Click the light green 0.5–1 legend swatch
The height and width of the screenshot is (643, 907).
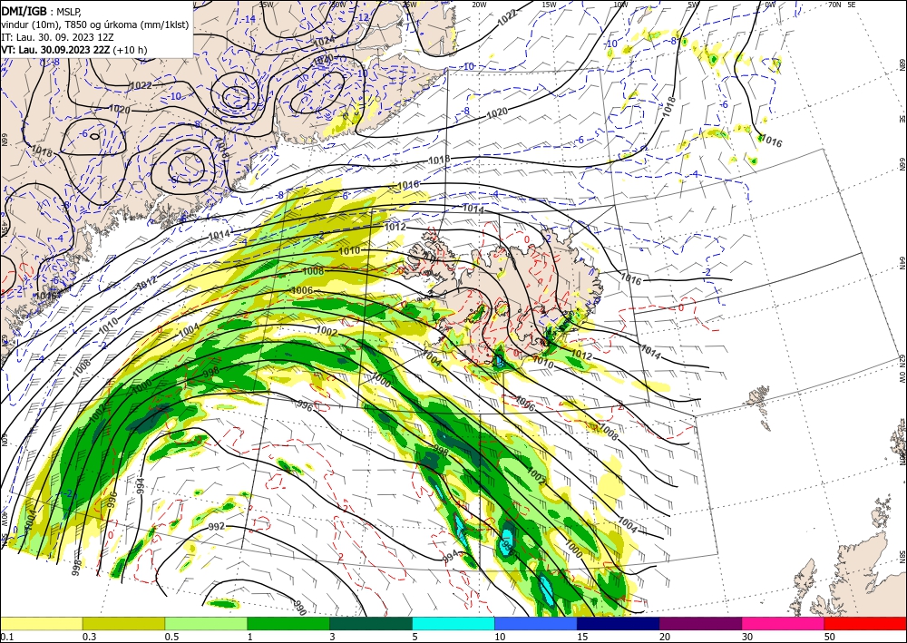[206, 623]
